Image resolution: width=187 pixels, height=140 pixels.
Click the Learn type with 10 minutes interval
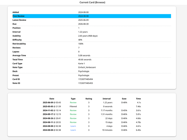pyautogui.click(x=73, y=130)
